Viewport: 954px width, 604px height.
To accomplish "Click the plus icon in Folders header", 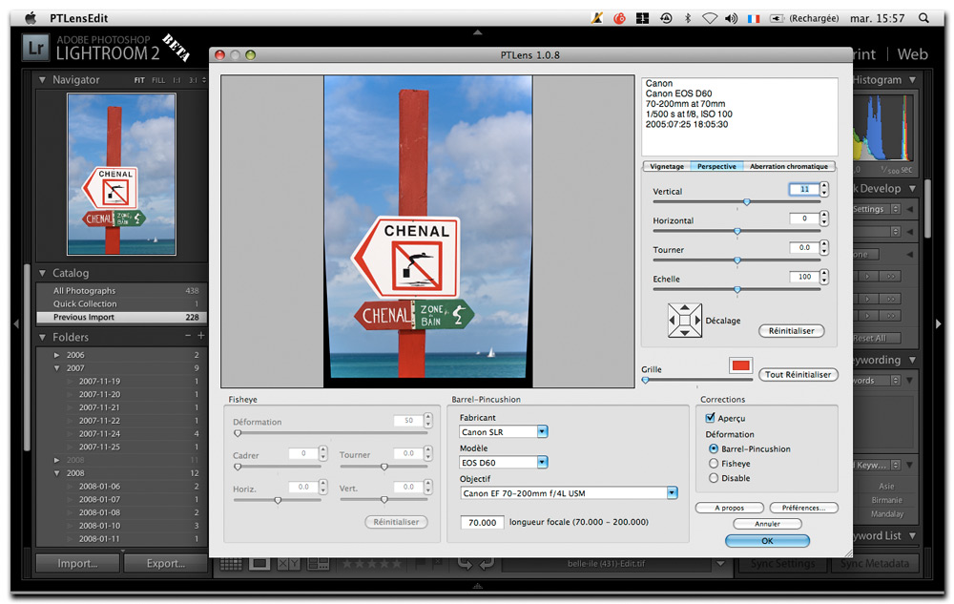I will click(x=200, y=336).
